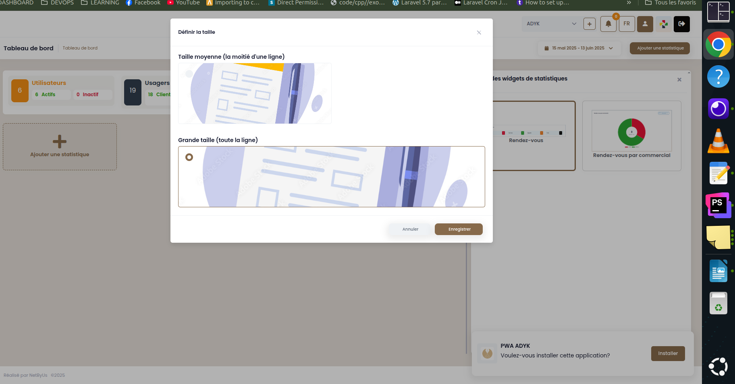Expand the bookmarks overflow chevron
This screenshot has width=735, height=384.
pyautogui.click(x=629, y=3)
